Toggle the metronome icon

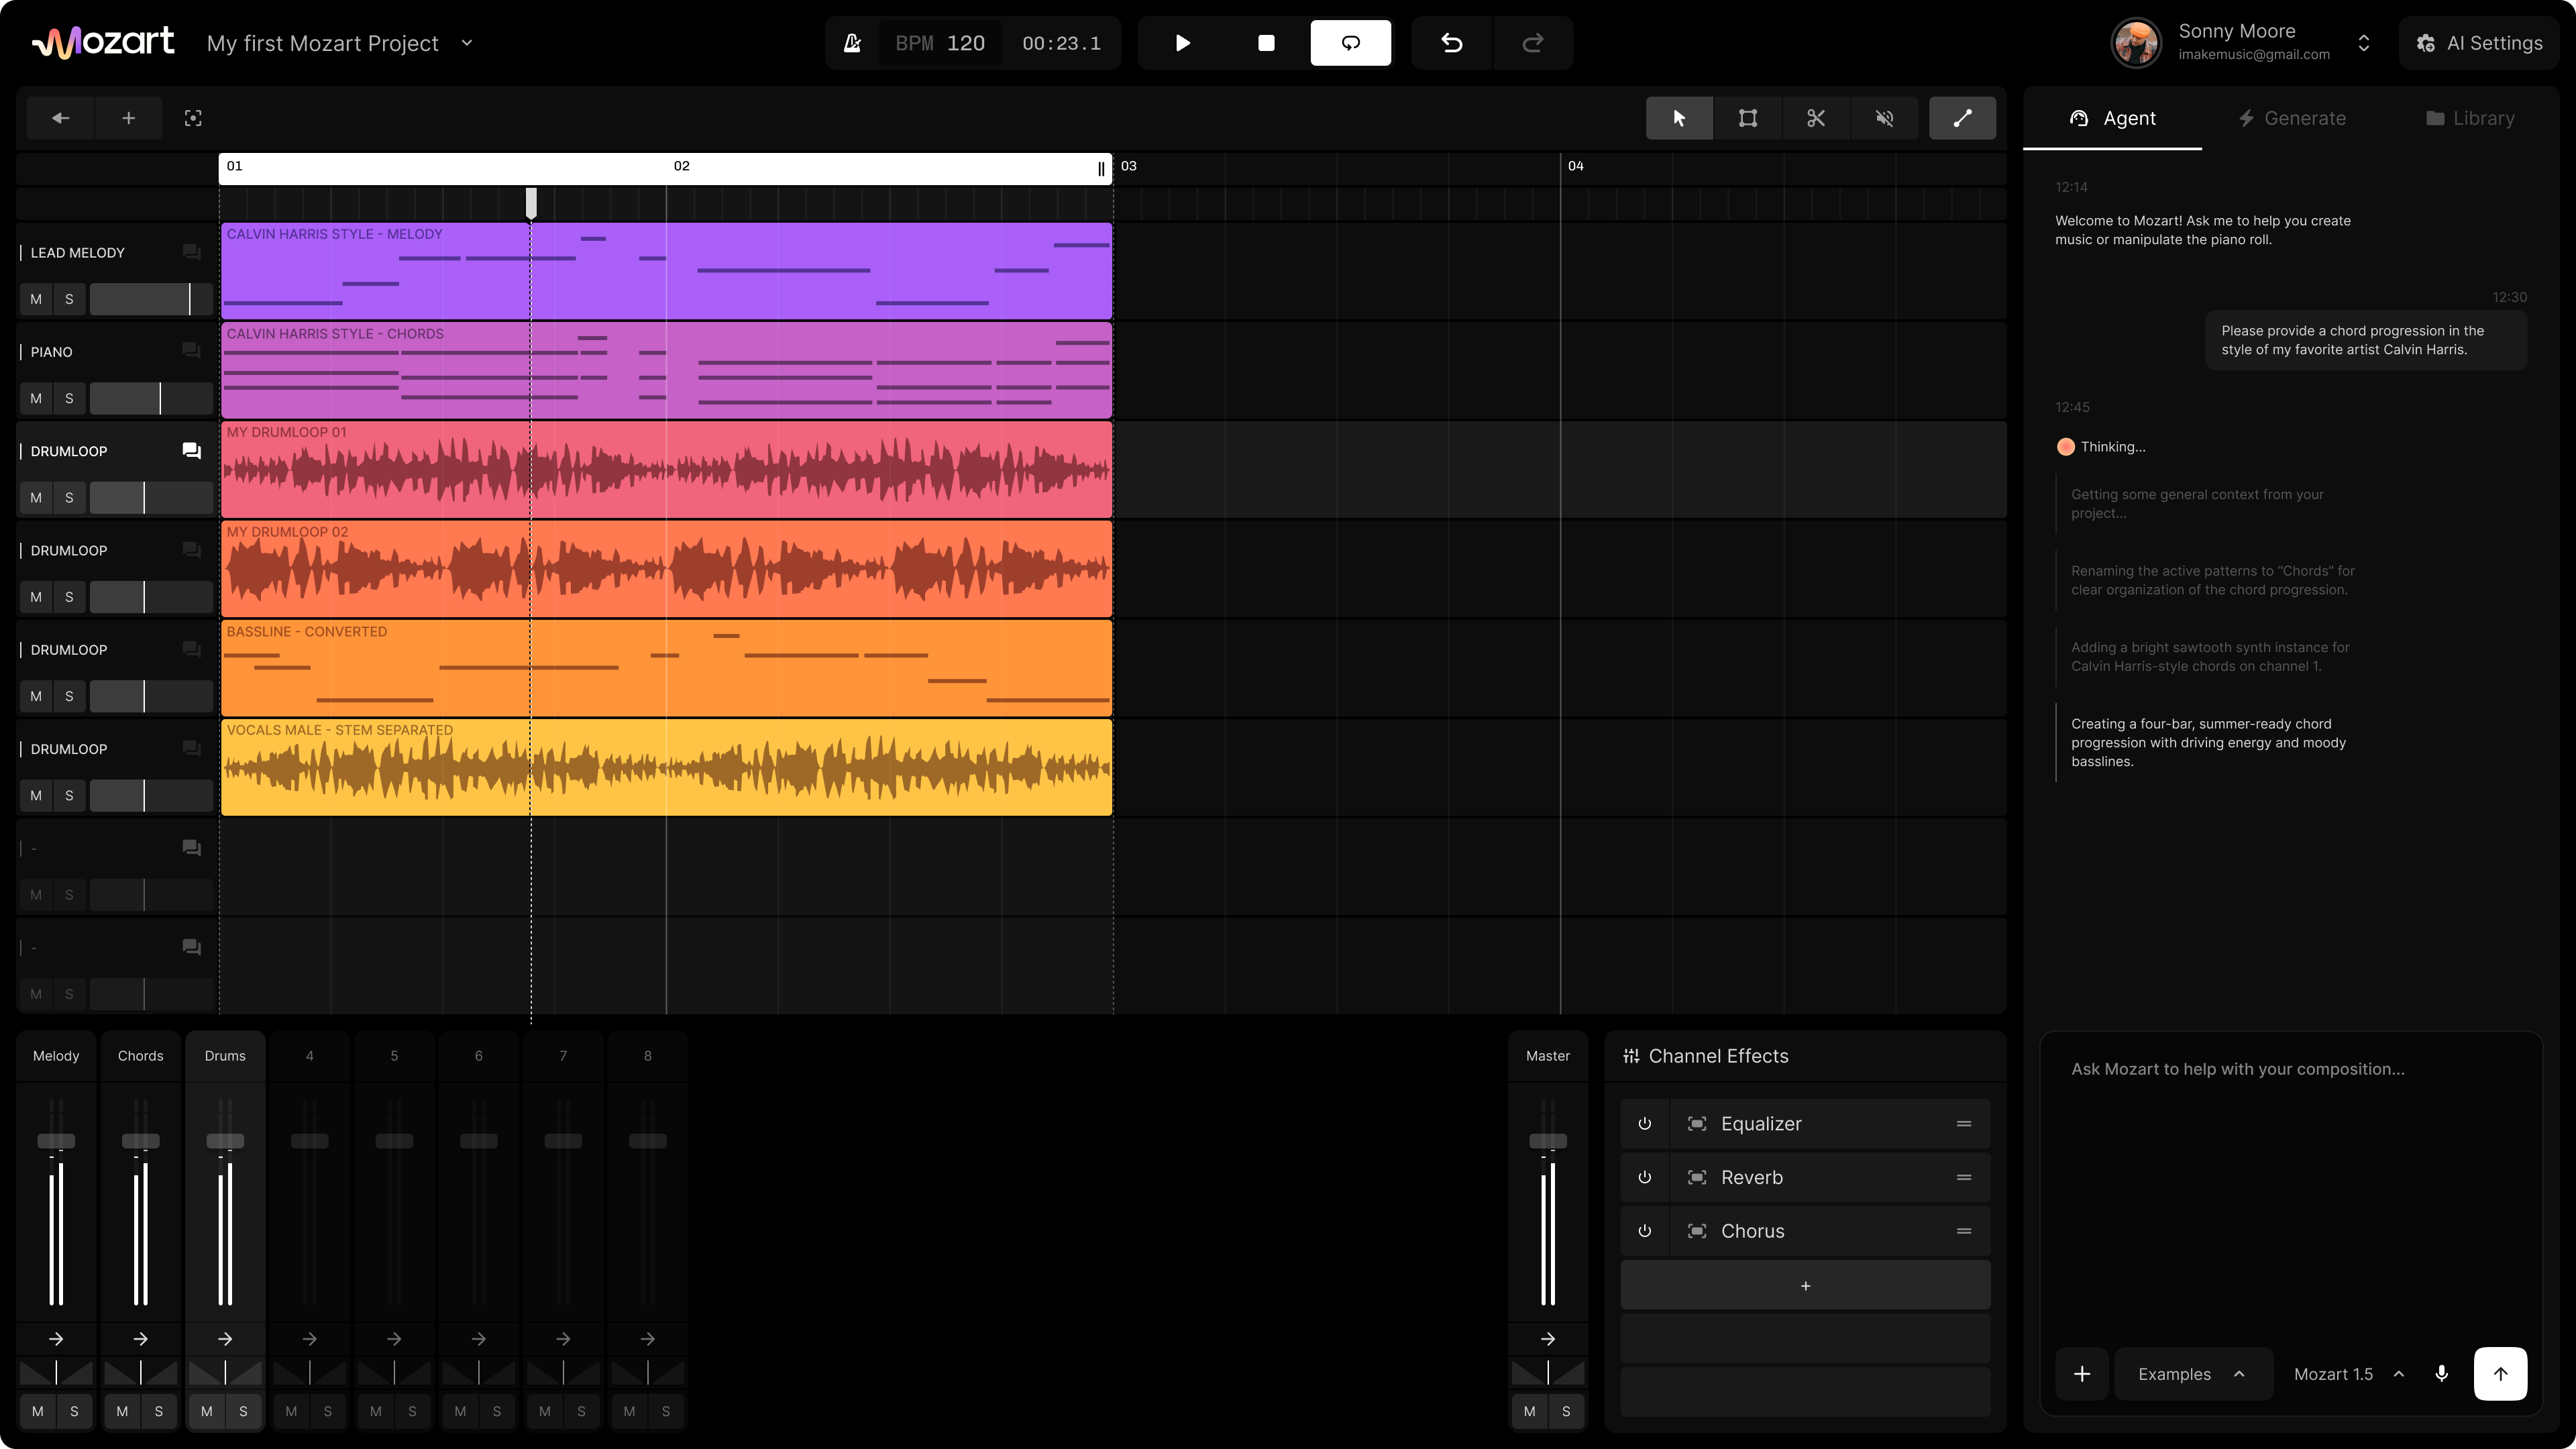click(x=852, y=43)
